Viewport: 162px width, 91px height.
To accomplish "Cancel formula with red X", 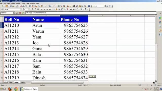I will [x=20, y=13].
